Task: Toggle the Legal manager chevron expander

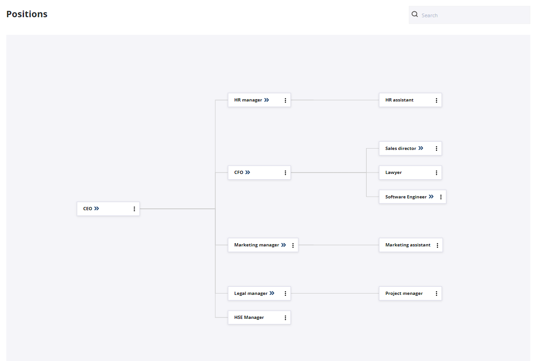Action: click(x=272, y=294)
